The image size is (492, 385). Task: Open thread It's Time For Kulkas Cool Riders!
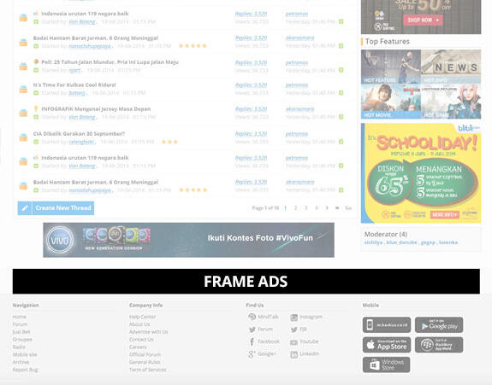coord(74,85)
